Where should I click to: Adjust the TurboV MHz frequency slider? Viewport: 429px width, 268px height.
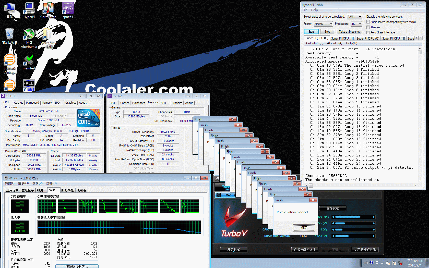click(353, 217)
